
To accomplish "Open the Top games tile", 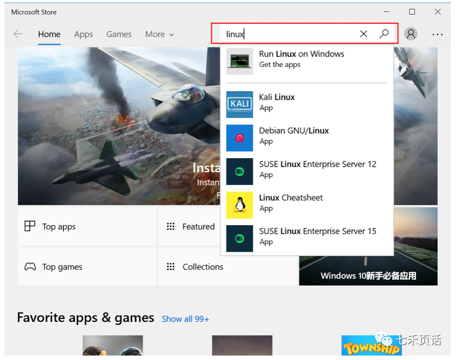I will click(87, 267).
